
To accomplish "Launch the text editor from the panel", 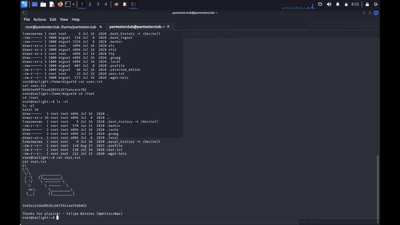I will (52, 4).
